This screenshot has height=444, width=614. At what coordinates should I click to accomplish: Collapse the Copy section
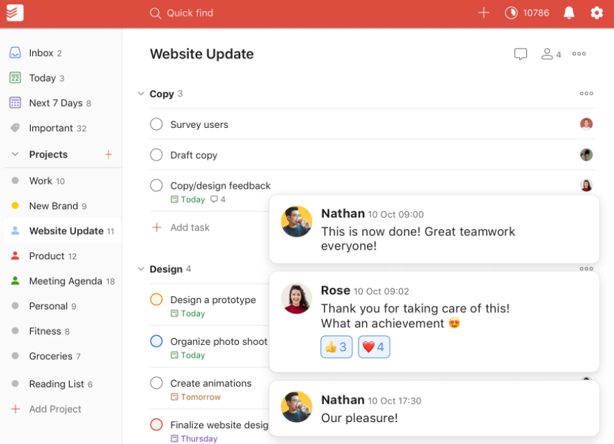point(141,94)
